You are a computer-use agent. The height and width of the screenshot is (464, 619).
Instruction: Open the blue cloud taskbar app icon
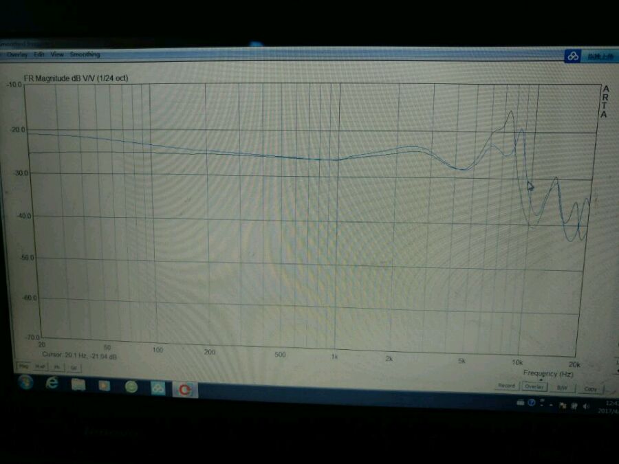click(x=158, y=388)
